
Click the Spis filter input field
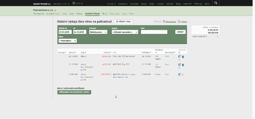point(154,32)
